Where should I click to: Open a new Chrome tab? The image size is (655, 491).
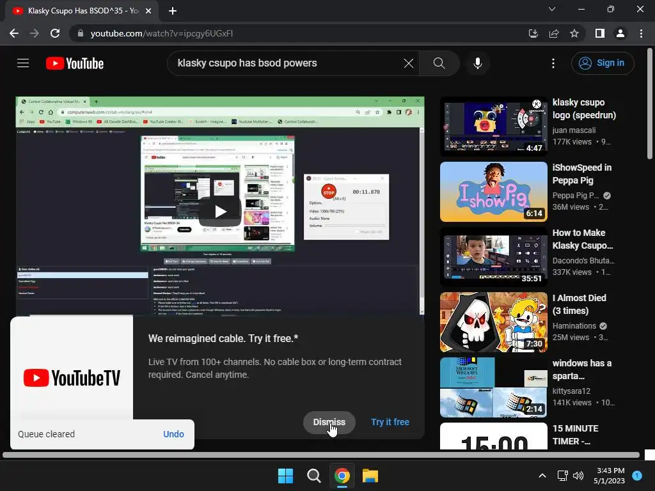pyautogui.click(x=173, y=11)
